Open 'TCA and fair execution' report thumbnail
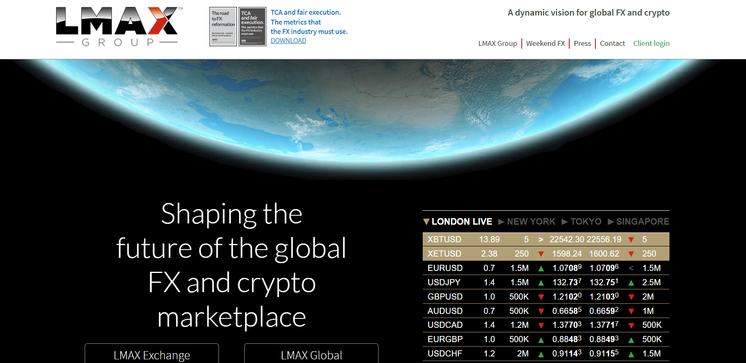The image size is (746, 363). pos(252,27)
